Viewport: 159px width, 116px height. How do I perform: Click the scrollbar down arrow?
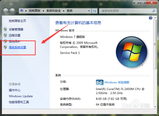[155, 107]
